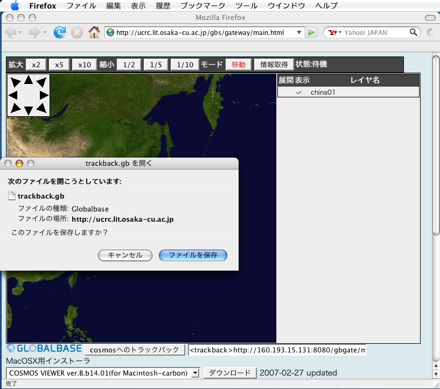The image size is (440, 389).
Task: Open the back button history dropdown
Action: (20, 32)
